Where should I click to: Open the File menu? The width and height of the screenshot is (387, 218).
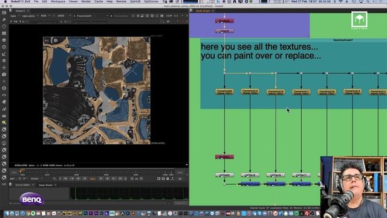pos(36,1)
